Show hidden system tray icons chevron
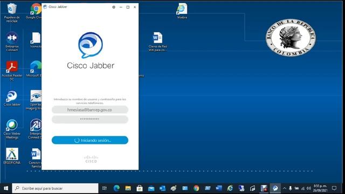 [284, 188]
